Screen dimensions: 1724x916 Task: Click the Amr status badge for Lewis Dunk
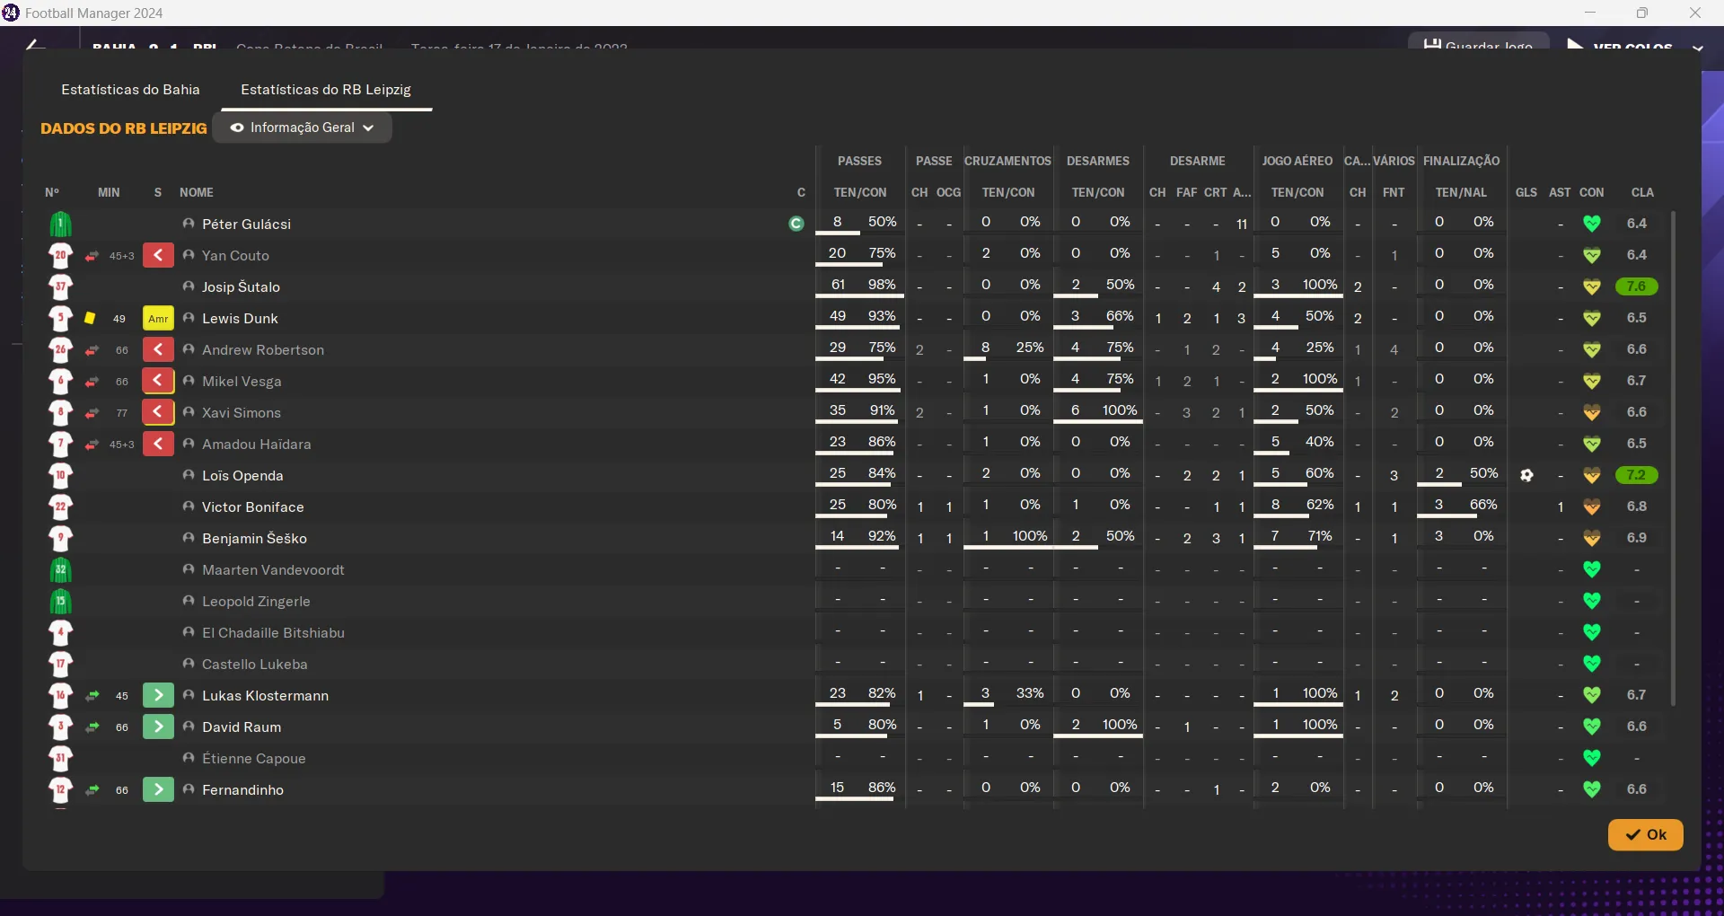coord(158,318)
